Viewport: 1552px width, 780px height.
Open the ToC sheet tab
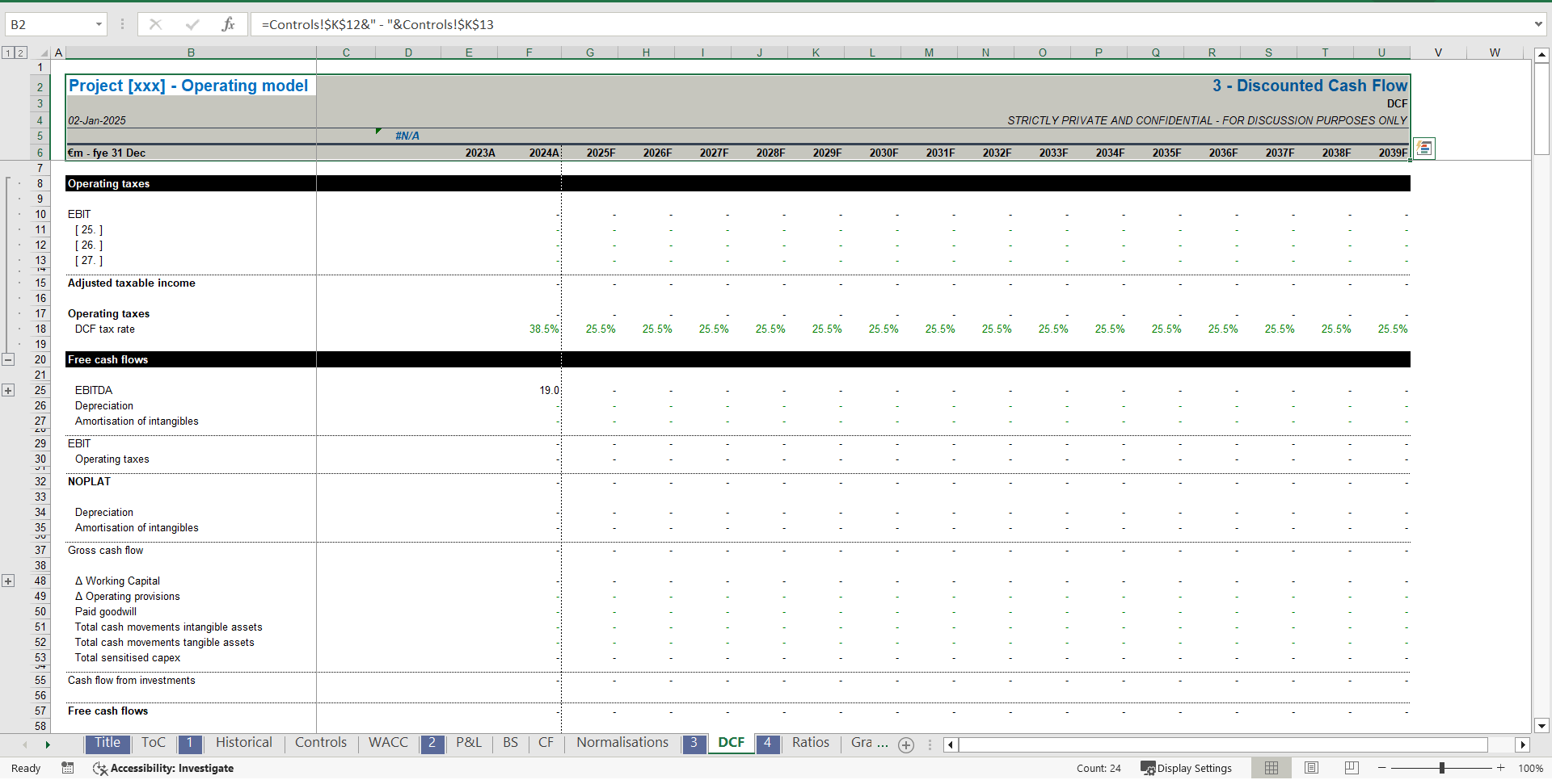coord(153,743)
